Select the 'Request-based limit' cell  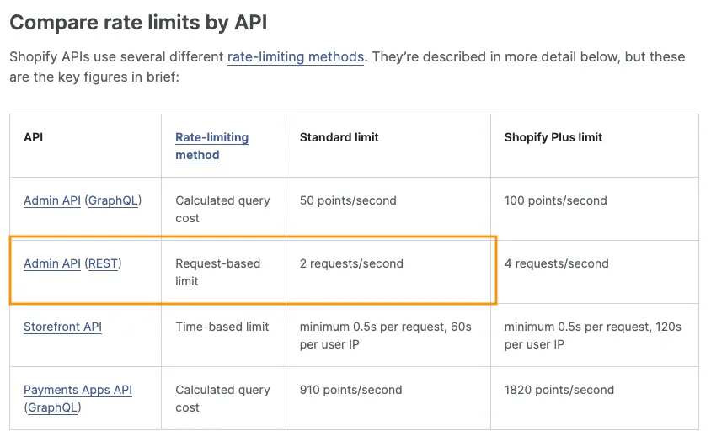point(223,272)
